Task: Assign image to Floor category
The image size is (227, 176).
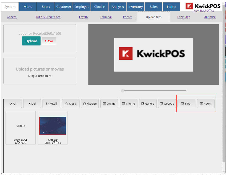Action: click(x=186, y=103)
